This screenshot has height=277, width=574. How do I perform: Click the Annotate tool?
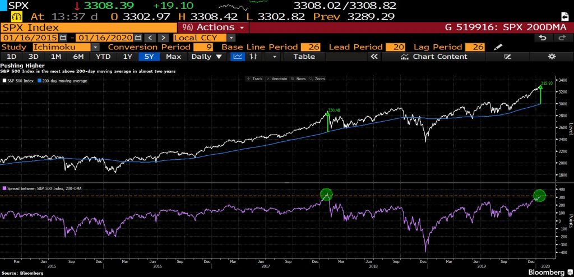[x=277, y=79]
